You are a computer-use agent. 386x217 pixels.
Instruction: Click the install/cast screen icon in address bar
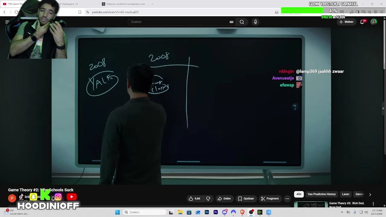277,12
